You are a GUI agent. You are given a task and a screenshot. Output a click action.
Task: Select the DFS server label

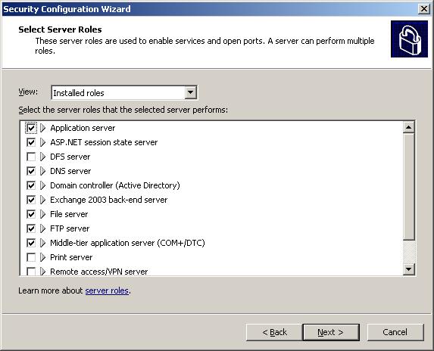coord(70,157)
